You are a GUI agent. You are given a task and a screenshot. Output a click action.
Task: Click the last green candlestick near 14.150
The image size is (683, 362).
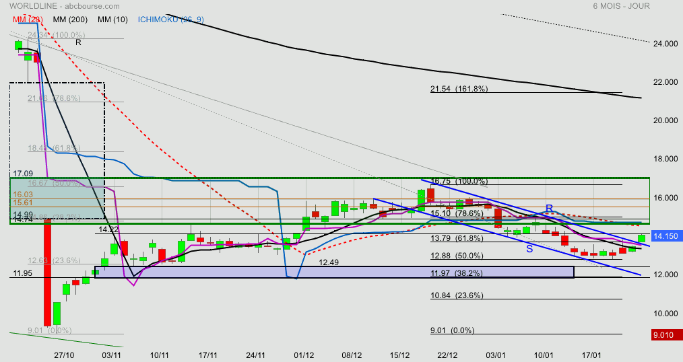(x=642, y=238)
